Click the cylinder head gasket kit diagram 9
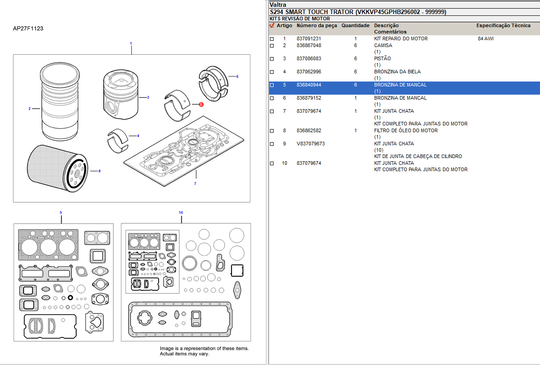540x365 pixels. point(63,282)
